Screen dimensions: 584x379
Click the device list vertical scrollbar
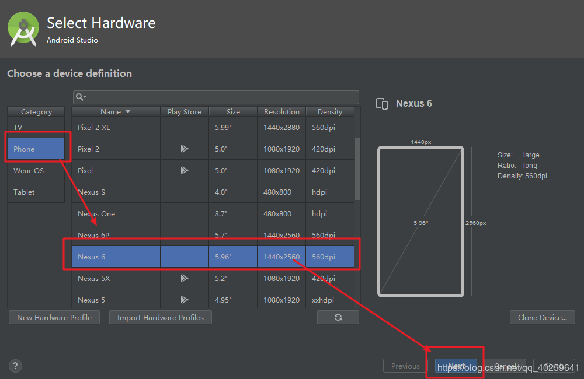[357, 169]
